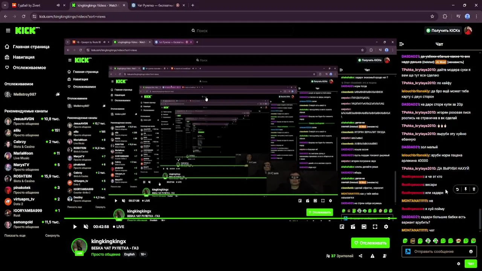The image size is (482, 271).
Task: Open clip creation icon in main player
Action: coord(353,227)
